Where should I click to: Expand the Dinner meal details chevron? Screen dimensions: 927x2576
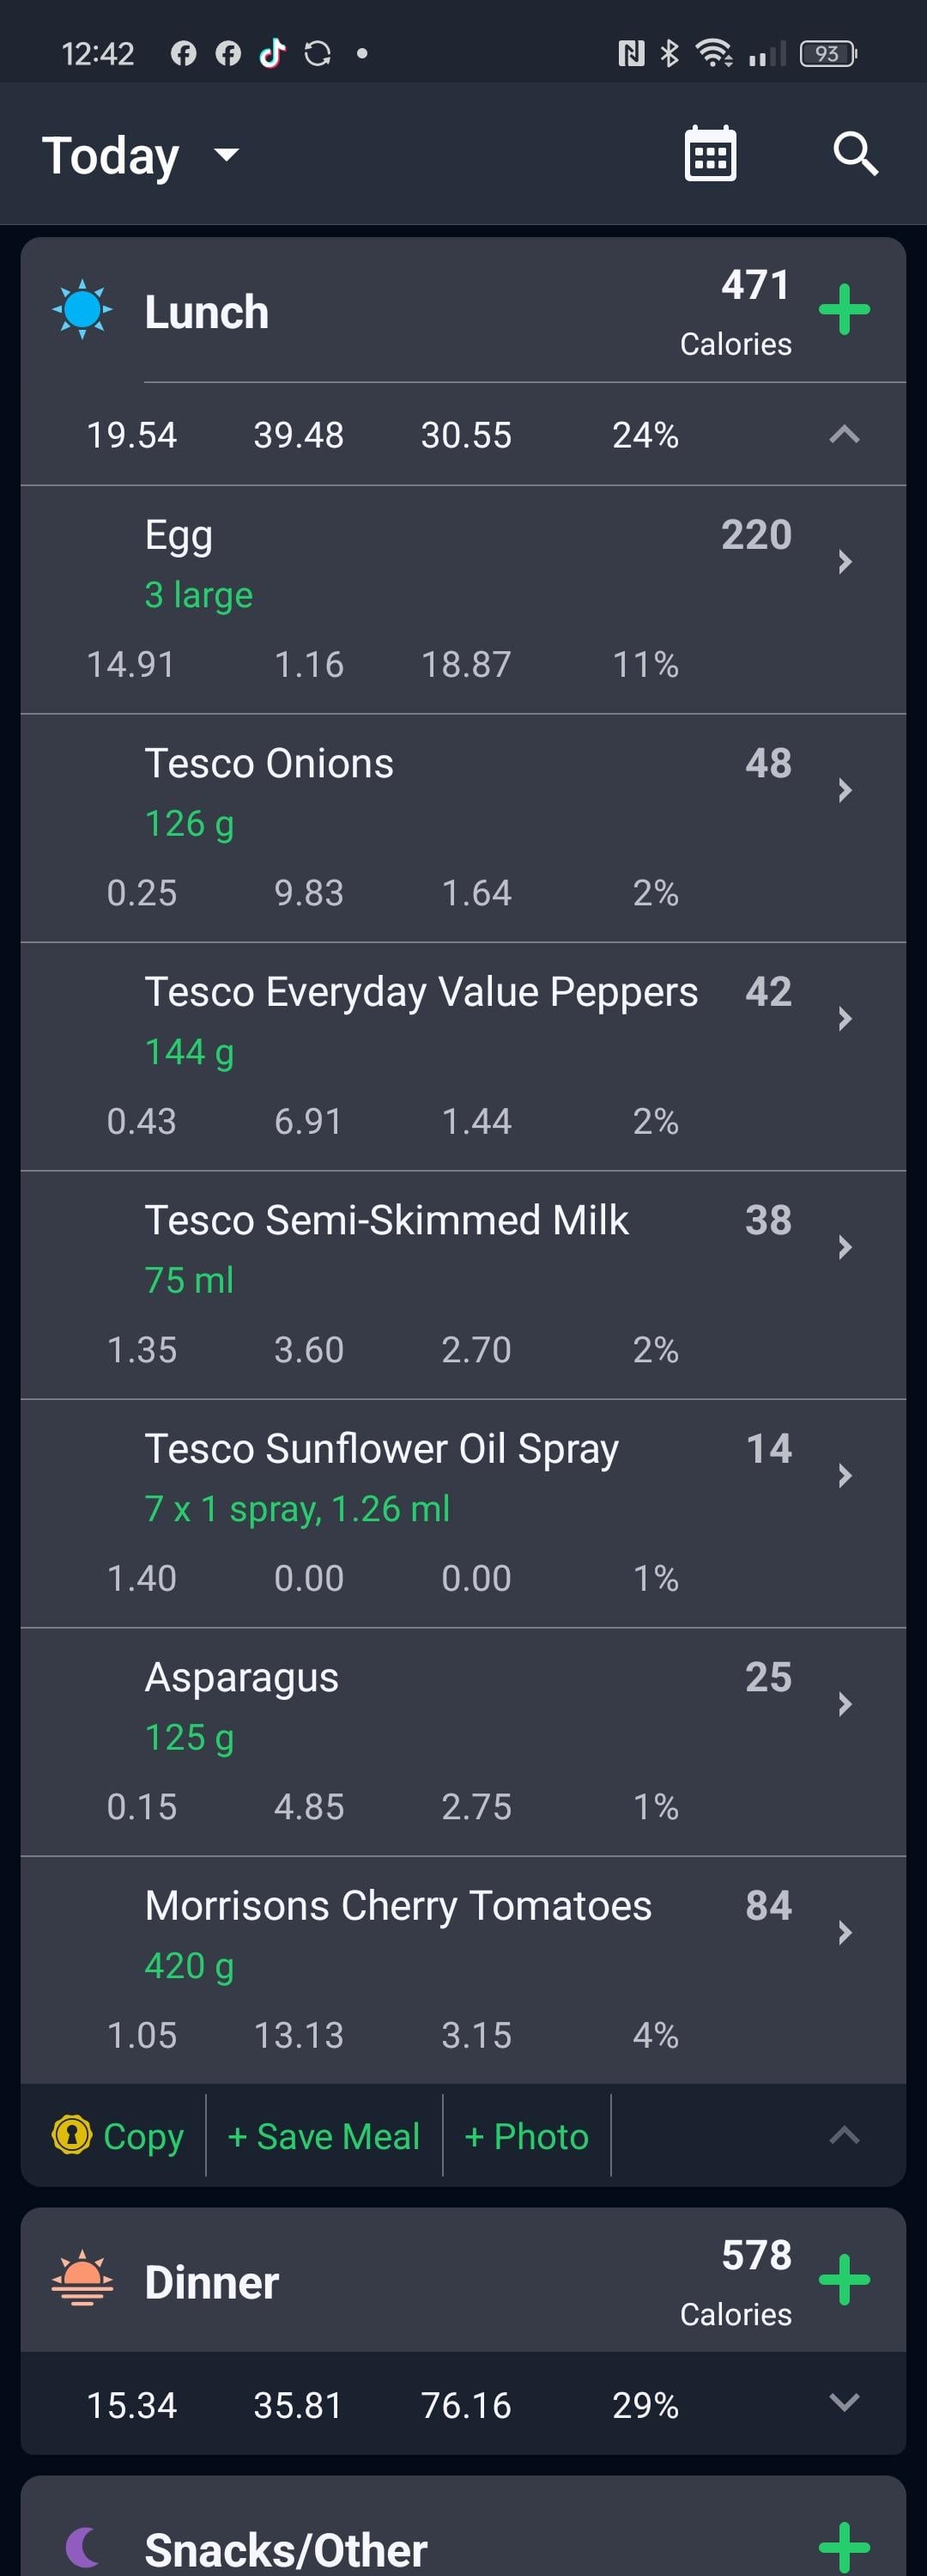coord(844,2403)
